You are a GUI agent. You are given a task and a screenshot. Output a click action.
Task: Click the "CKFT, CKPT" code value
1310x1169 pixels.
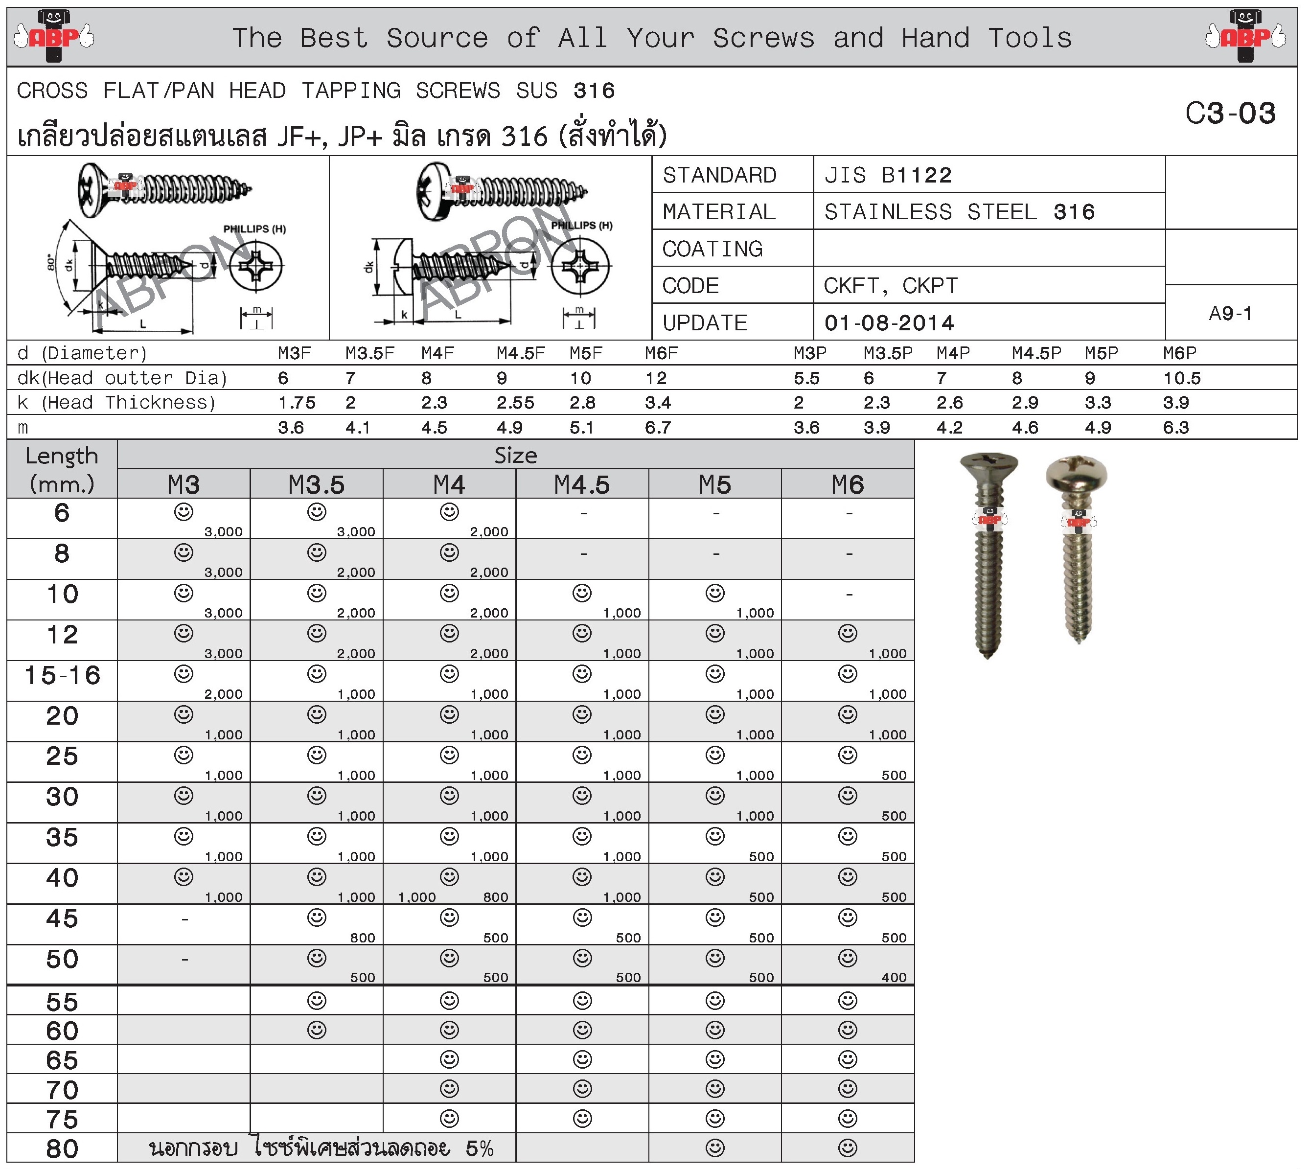[x=892, y=286]
